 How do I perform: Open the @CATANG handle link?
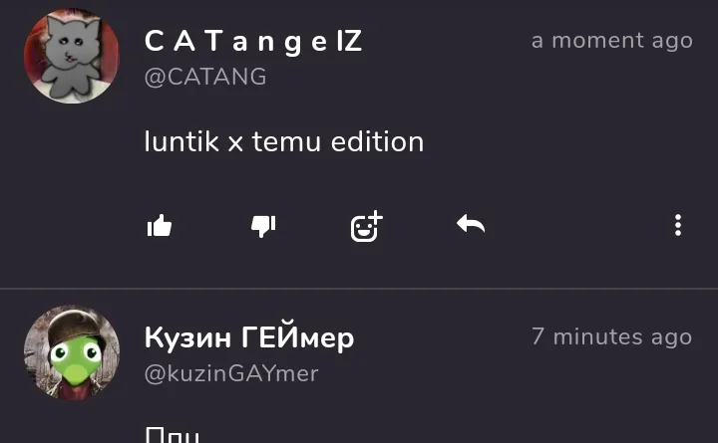pos(205,77)
